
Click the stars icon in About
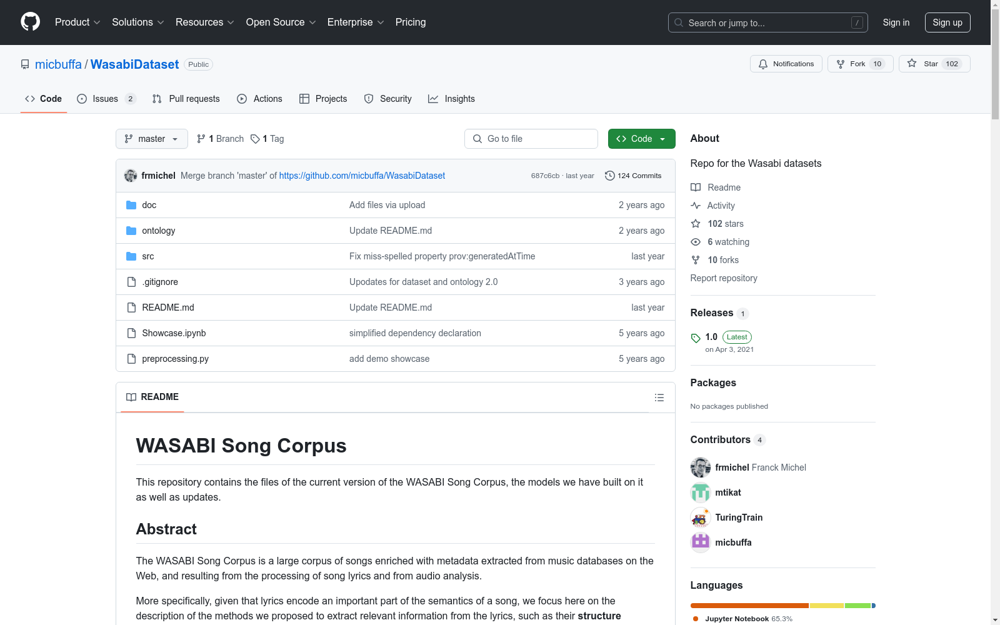696,224
